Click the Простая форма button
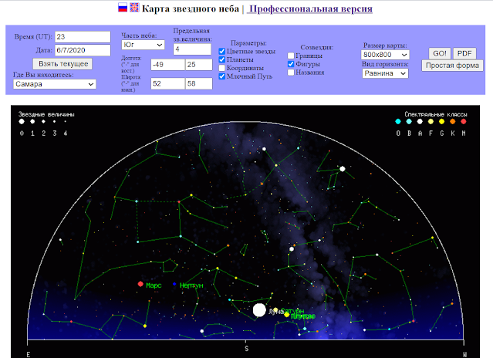This screenshot has width=493, height=358. pyautogui.click(x=452, y=66)
